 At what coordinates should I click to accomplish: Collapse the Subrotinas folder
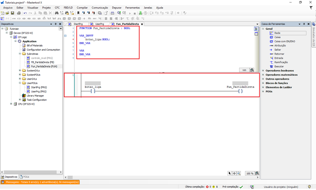pyautogui.click(x=20, y=54)
